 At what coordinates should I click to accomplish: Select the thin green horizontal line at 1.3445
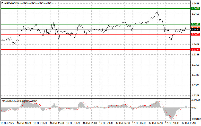[x=96, y=24]
